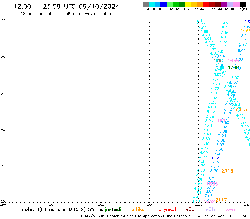Click the longitude axis label '-57'
This screenshot has width=250, height=219.
[52, 205]
